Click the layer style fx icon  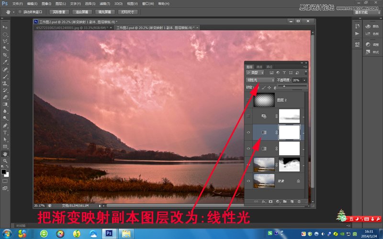point(264,202)
